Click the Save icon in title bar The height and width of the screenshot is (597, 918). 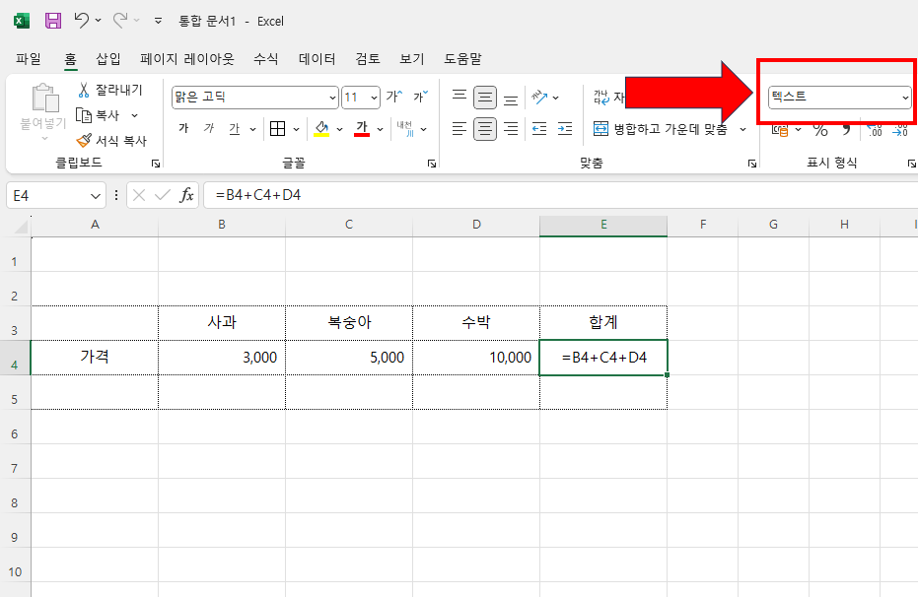(53, 21)
